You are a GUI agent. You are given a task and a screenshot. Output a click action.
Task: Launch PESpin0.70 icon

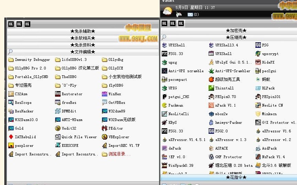pyautogui.click(x=211, y=97)
